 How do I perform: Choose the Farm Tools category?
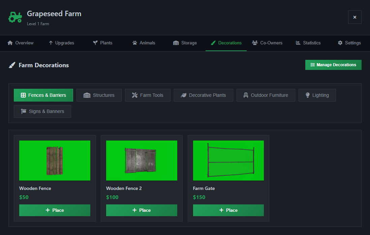coord(148,95)
